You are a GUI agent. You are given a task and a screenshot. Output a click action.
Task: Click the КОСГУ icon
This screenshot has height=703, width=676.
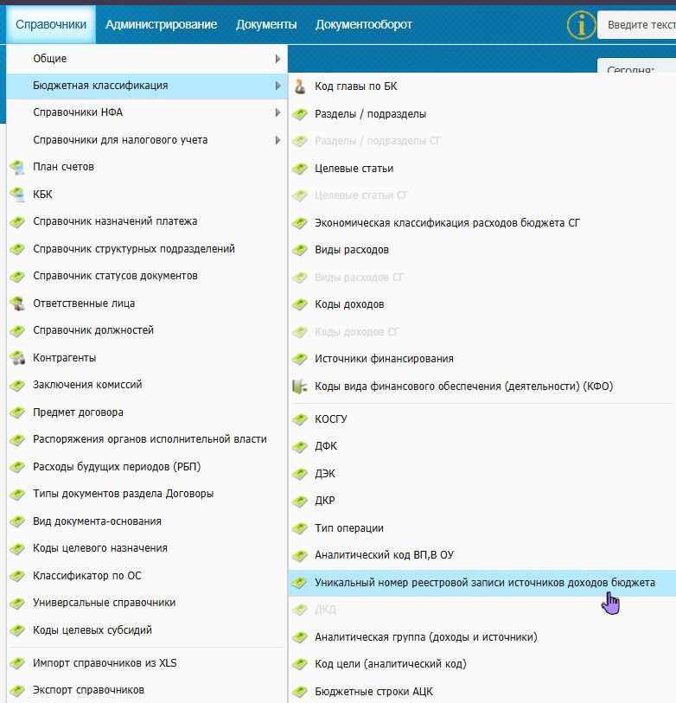point(300,419)
